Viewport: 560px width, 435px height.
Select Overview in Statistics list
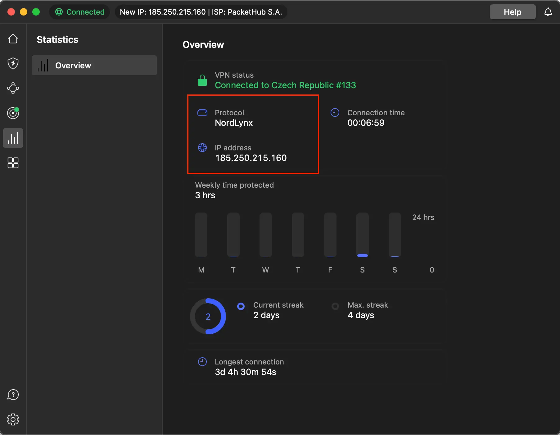click(94, 65)
